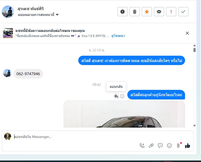Click the phone number message 062-9747946
The height and width of the screenshot is (162, 201).
coord(28,74)
